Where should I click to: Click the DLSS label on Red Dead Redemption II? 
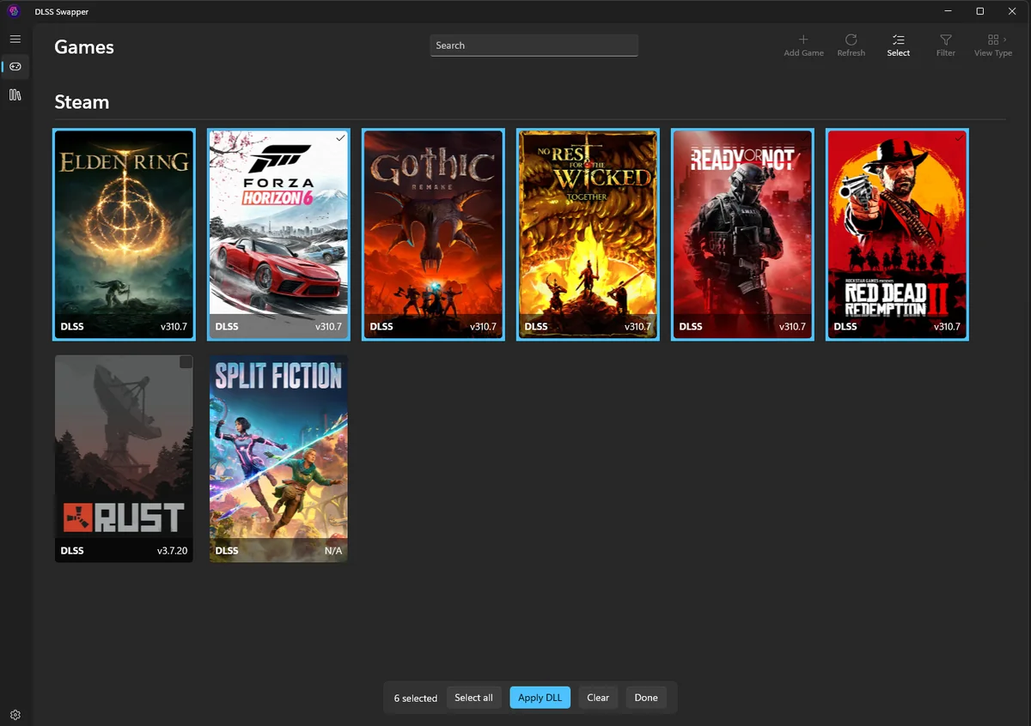click(x=845, y=326)
